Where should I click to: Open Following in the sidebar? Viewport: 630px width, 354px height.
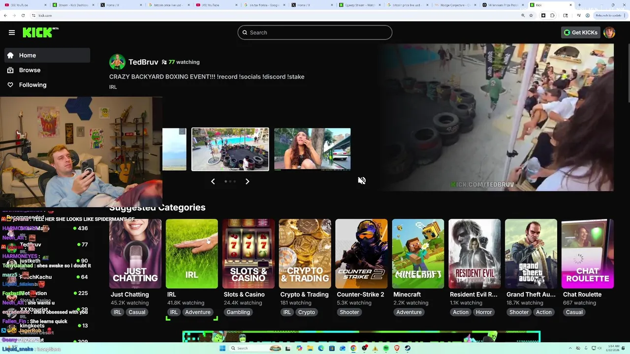click(x=47, y=85)
